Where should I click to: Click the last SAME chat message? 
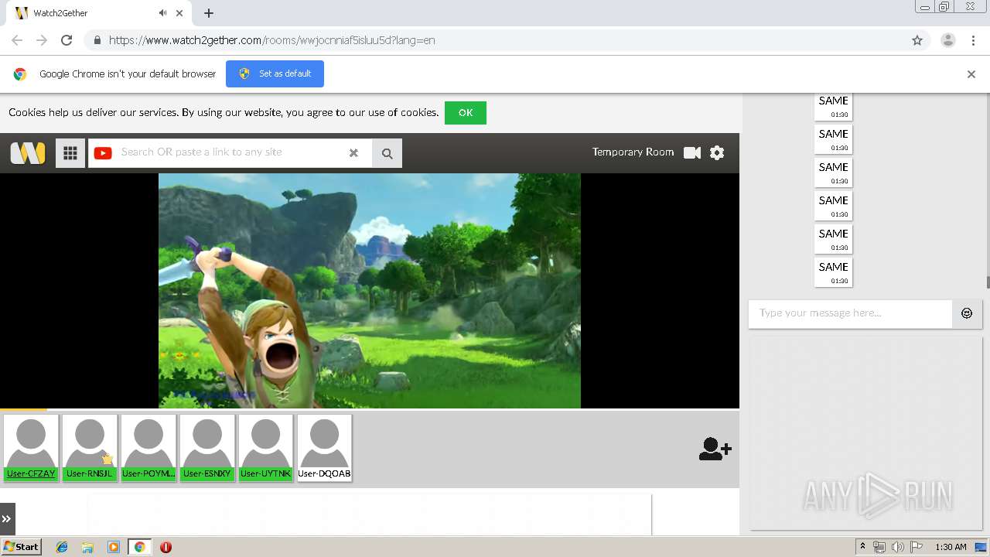point(834,272)
